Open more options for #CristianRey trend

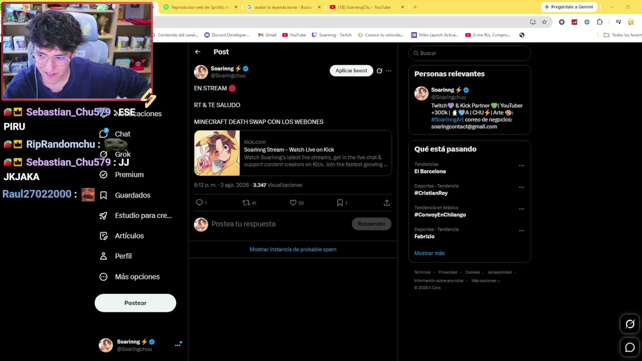click(x=522, y=187)
